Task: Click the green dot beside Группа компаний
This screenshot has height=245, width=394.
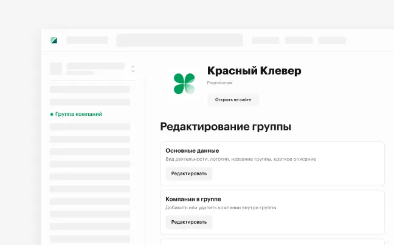Action: pos(52,115)
